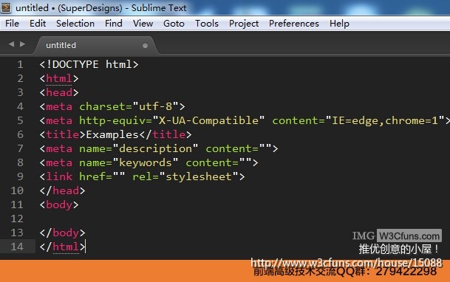Open the Preferences menu
The height and width of the screenshot is (282, 450).
click(x=294, y=24)
